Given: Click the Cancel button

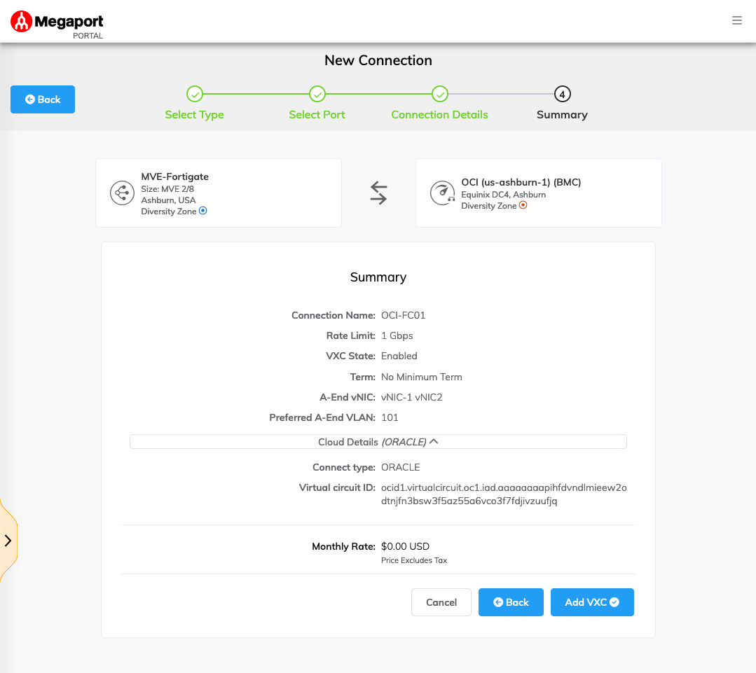Looking at the screenshot, I should tap(441, 602).
